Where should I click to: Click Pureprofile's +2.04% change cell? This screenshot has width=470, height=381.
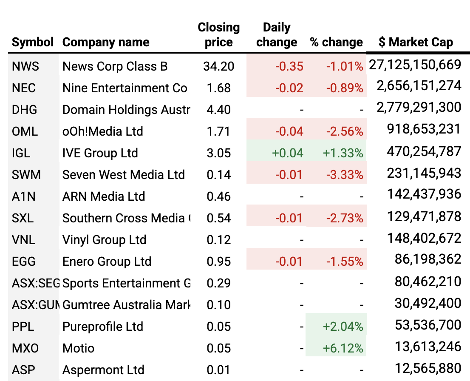343,327
